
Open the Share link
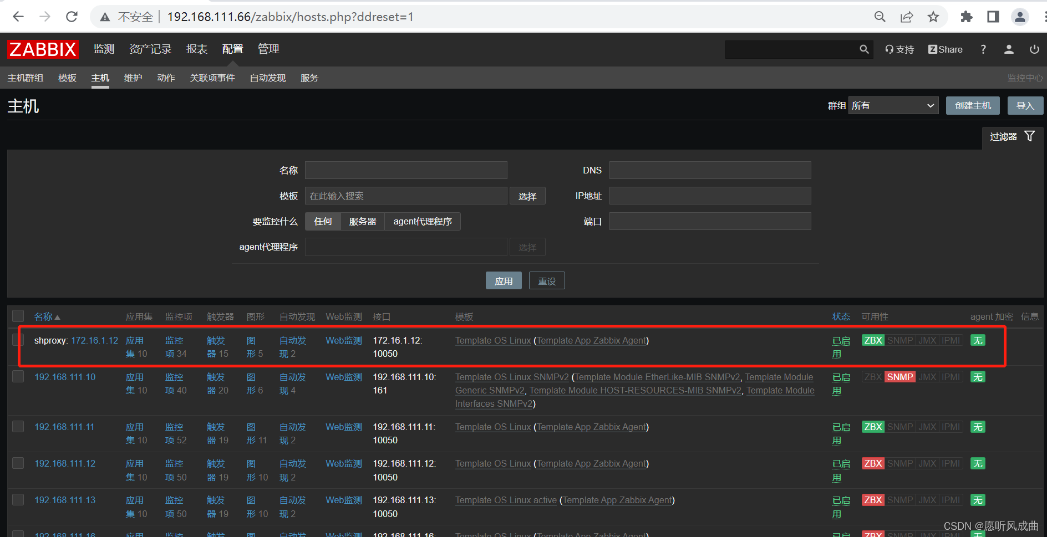point(946,49)
